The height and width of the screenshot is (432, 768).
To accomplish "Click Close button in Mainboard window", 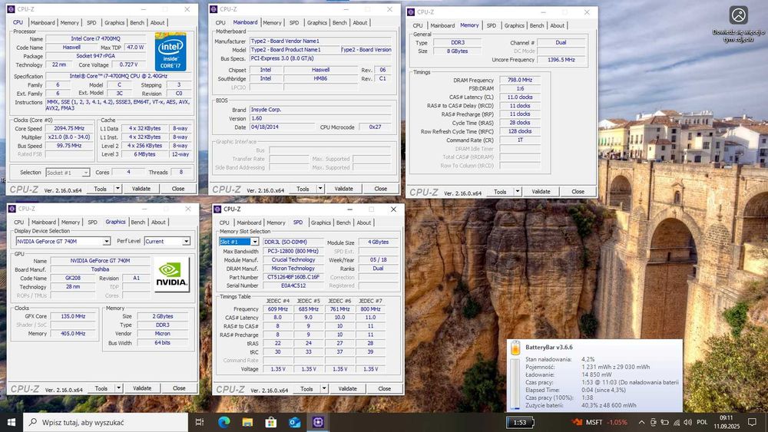I will click(381, 188).
